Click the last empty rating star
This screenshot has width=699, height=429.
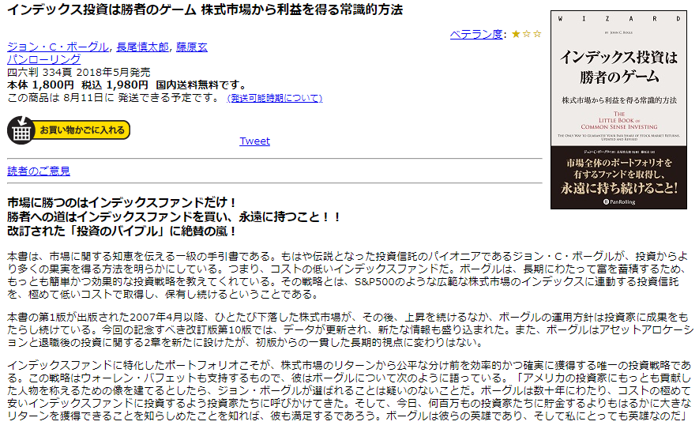point(537,34)
